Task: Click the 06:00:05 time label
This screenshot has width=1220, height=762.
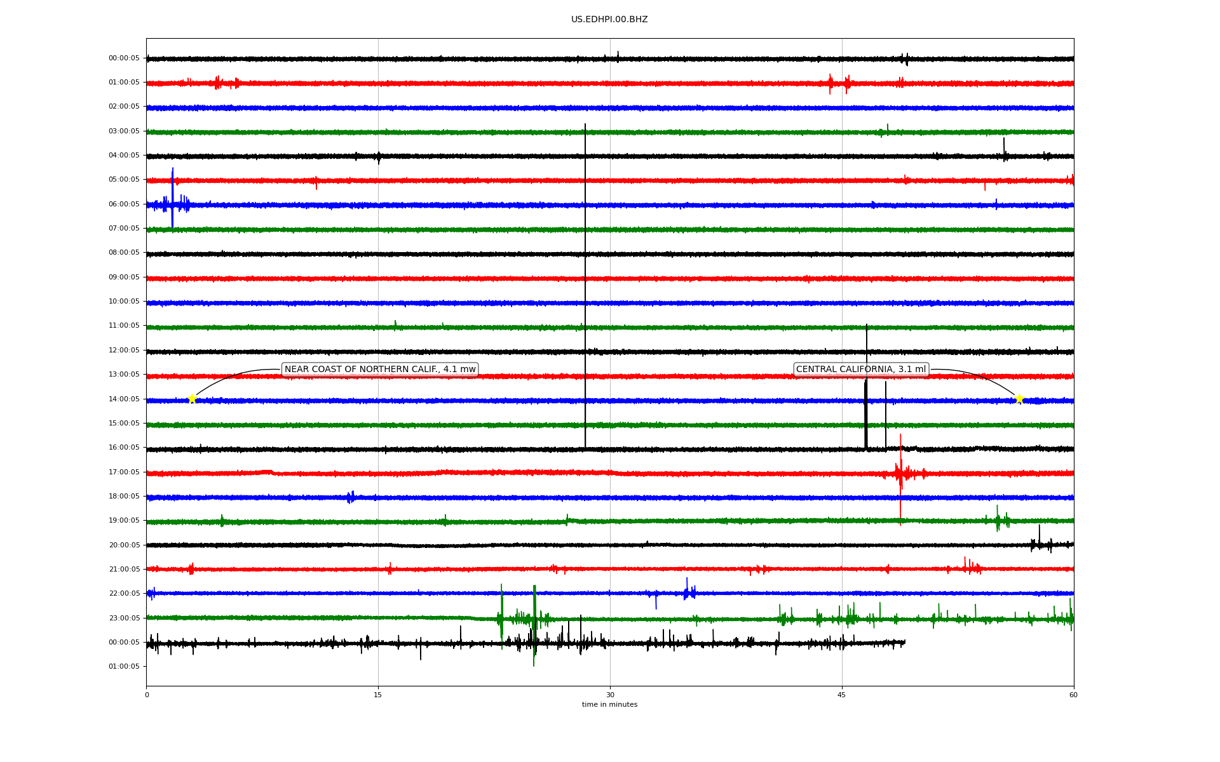Action: click(124, 204)
